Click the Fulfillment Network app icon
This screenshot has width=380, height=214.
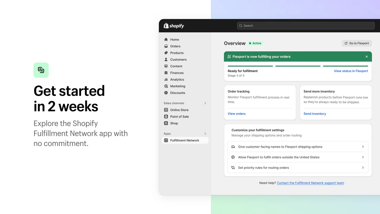click(166, 140)
